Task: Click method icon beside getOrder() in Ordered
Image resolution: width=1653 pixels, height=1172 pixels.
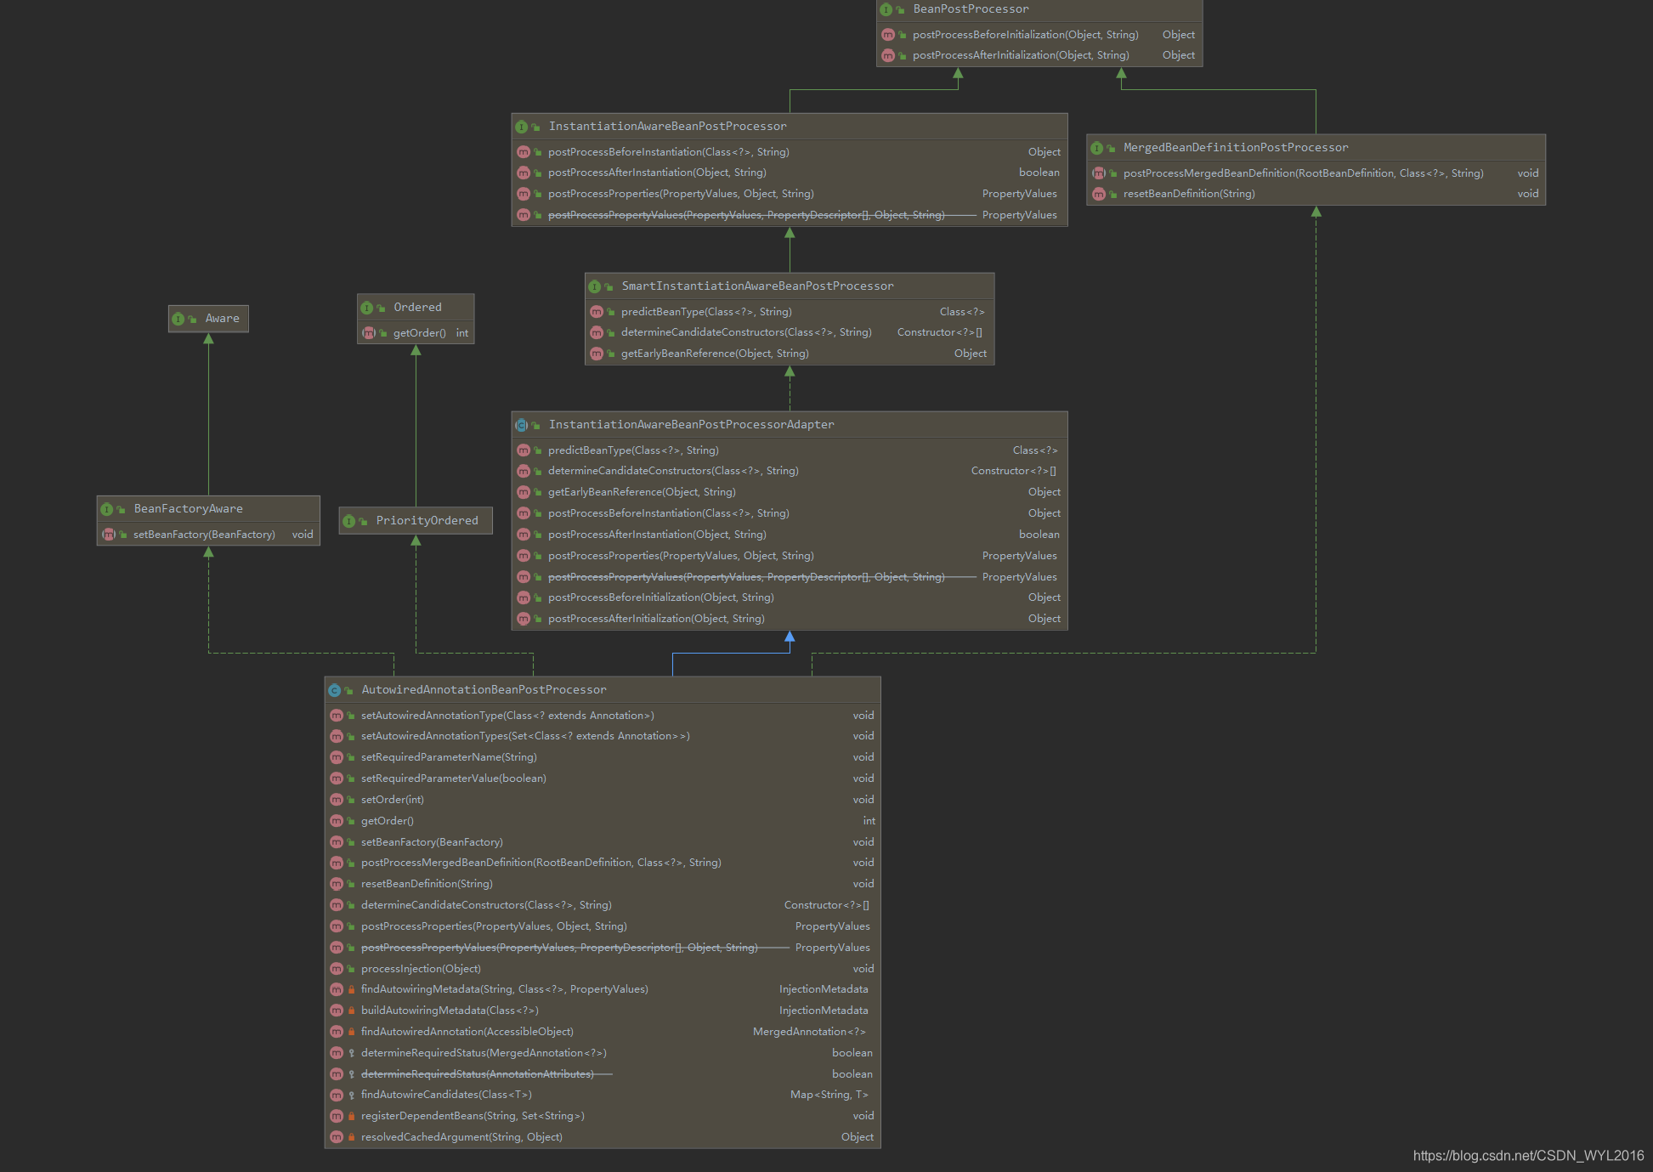Action: click(369, 333)
